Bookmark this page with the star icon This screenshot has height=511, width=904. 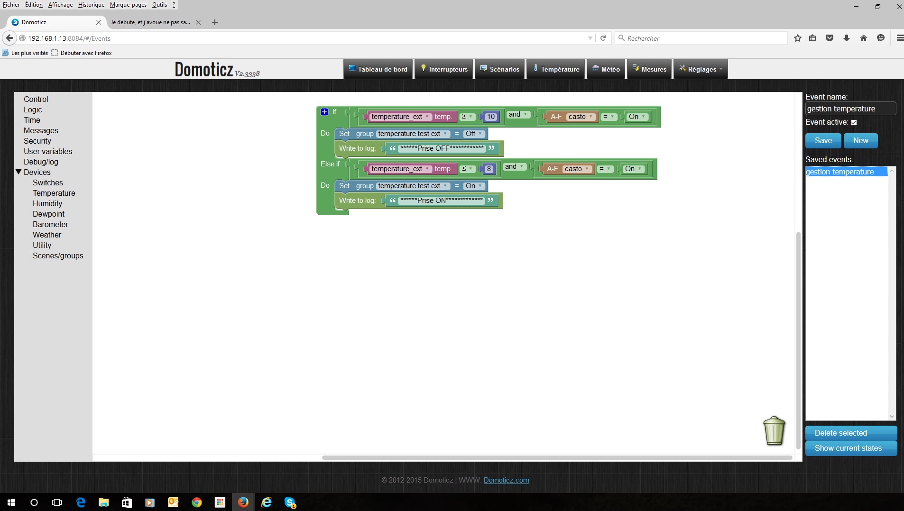pyautogui.click(x=798, y=38)
